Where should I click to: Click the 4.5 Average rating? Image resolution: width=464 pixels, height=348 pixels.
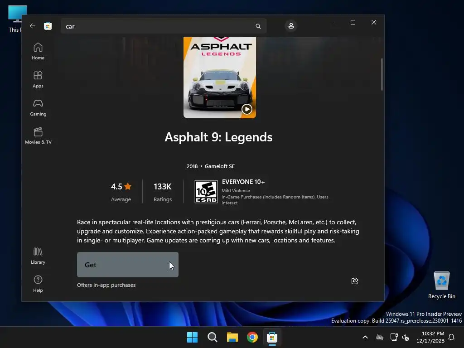(x=121, y=192)
